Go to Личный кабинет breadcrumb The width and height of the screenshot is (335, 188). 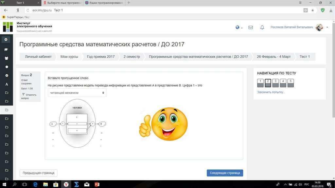tap(38, 57)
